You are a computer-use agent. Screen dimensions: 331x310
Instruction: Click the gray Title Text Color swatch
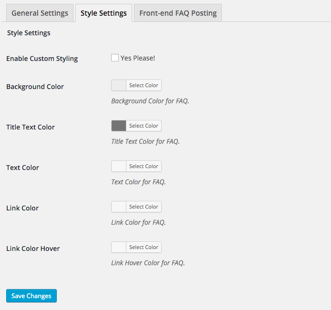[119, 126]
